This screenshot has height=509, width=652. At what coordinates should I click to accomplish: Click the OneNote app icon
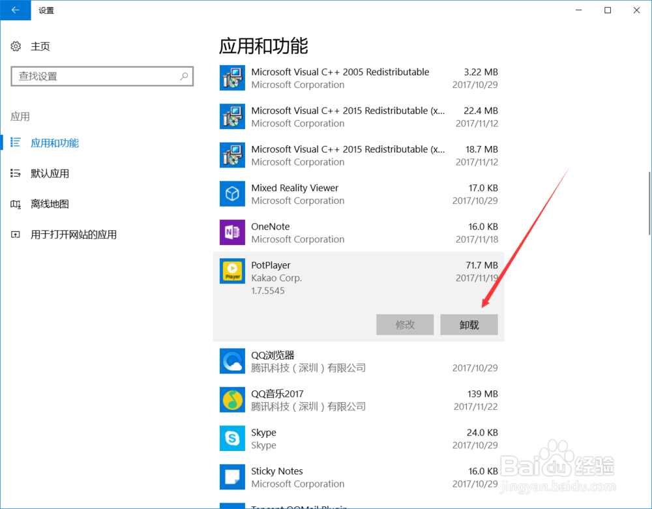click(x=232, y=232)
